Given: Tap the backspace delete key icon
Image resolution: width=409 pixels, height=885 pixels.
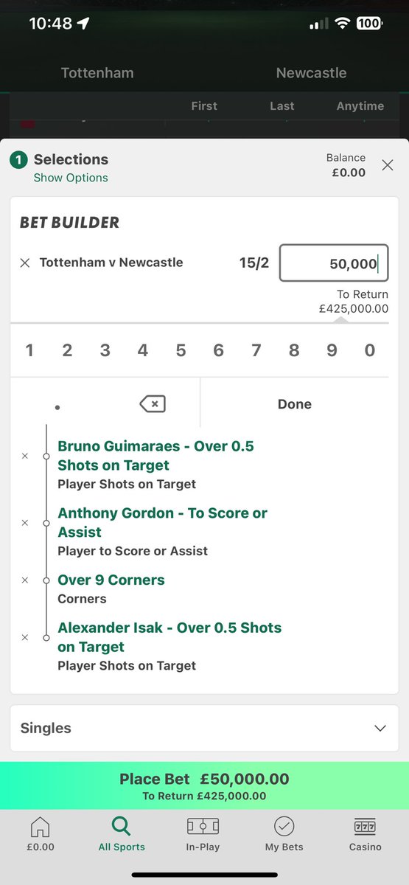Looking at the screenshot, I should (153, 403).
